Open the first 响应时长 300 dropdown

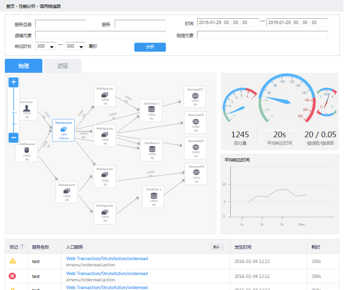click(45, 46)
